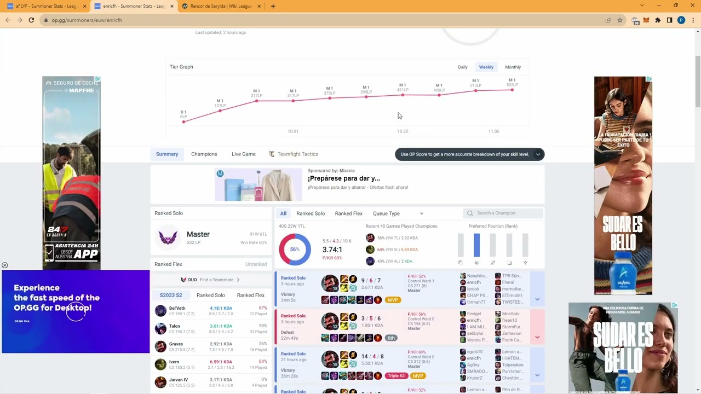This screenshot has width=701, height=394.
Task: Open the Chrome extensions puzzle icon
Action: [658, 20]
